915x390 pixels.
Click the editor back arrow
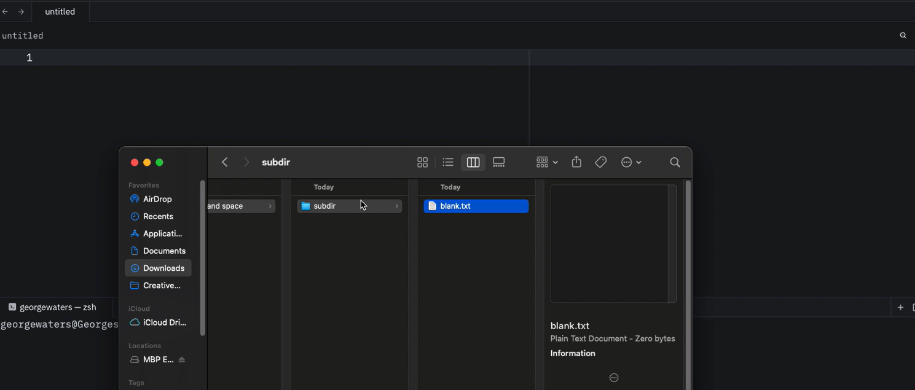point(5,12)
